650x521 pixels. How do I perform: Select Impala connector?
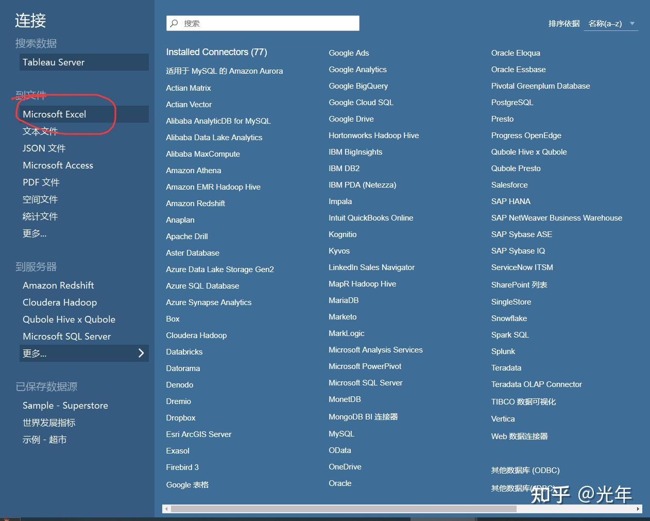click(340, 201)
